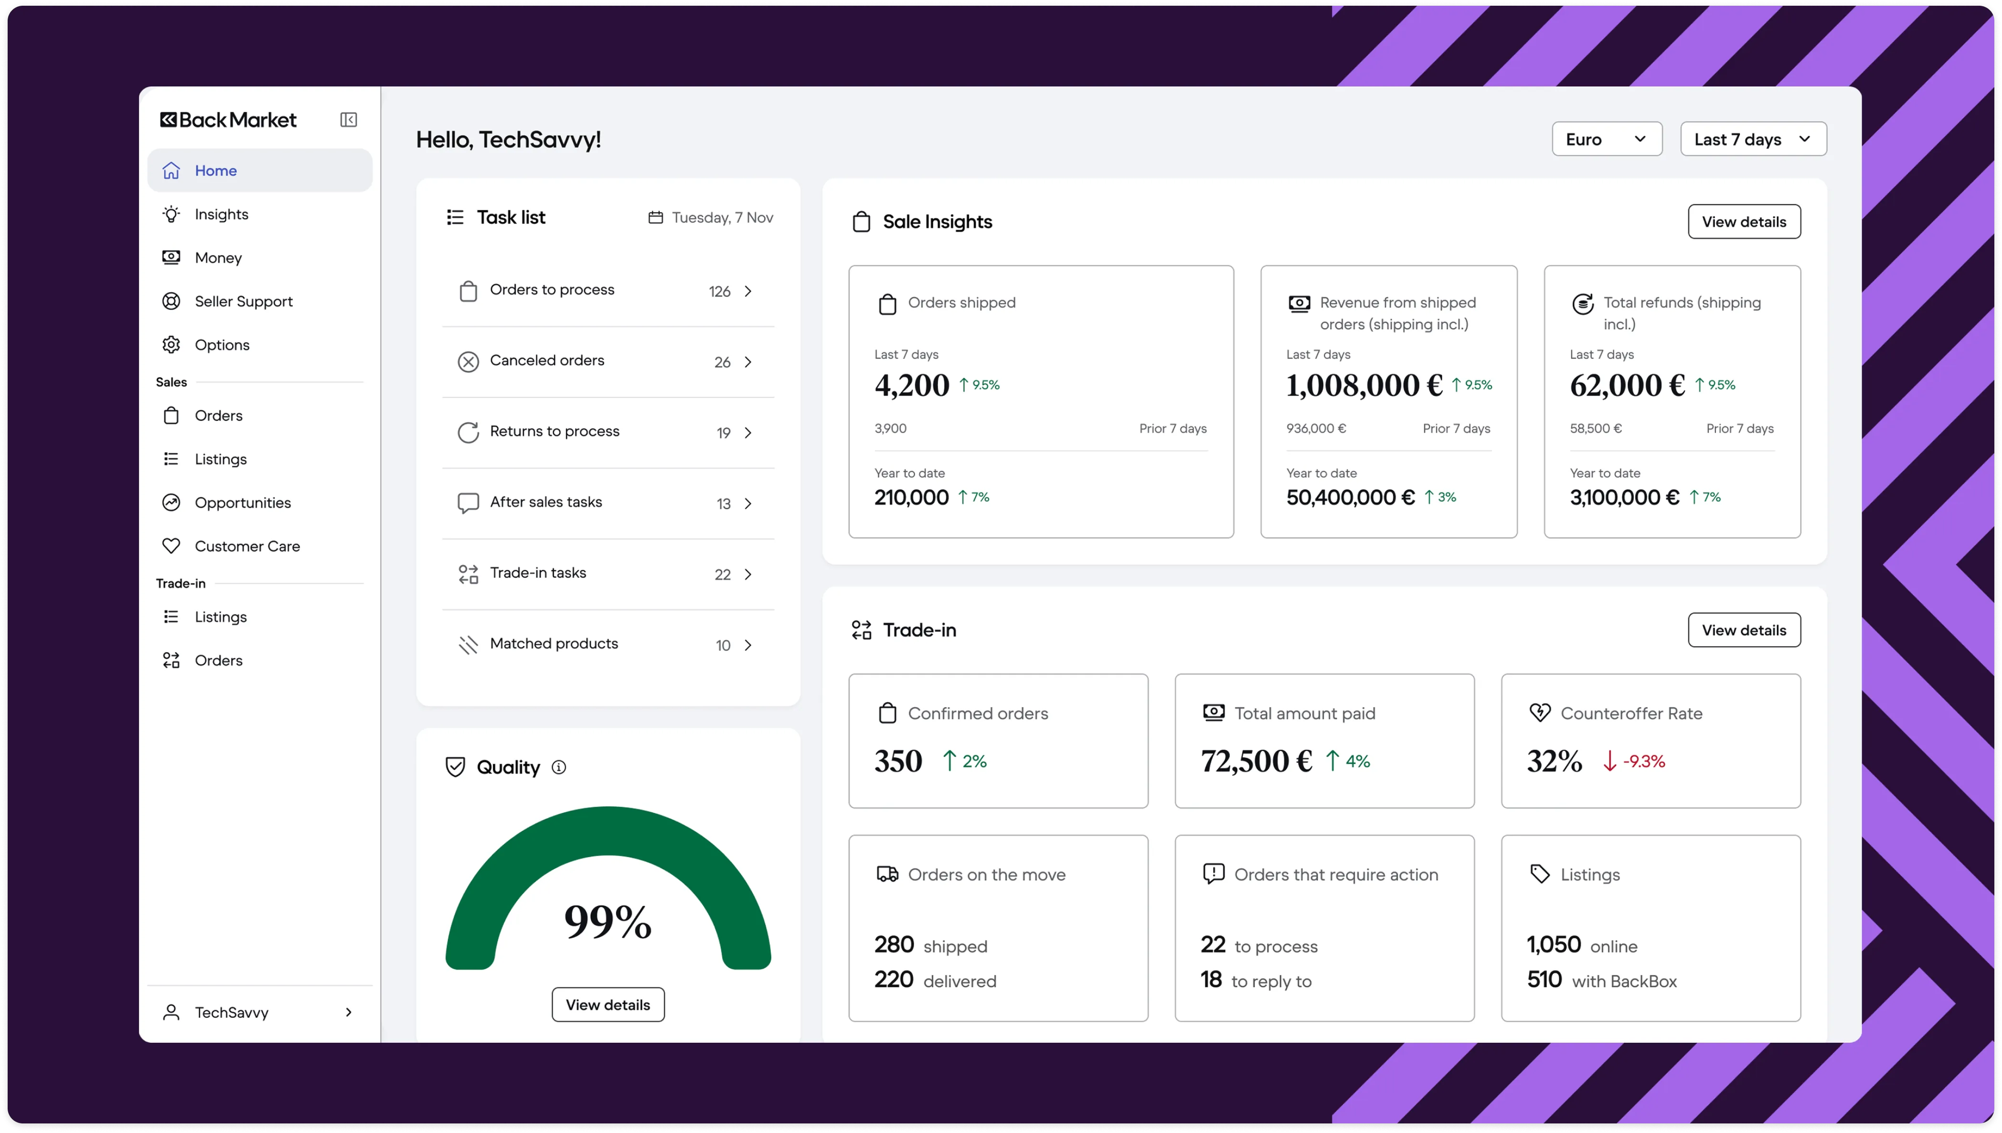Expand the TechSavvy account chevron
The width and height of the screenshot is (2002, 1133).
point(349,1012)
